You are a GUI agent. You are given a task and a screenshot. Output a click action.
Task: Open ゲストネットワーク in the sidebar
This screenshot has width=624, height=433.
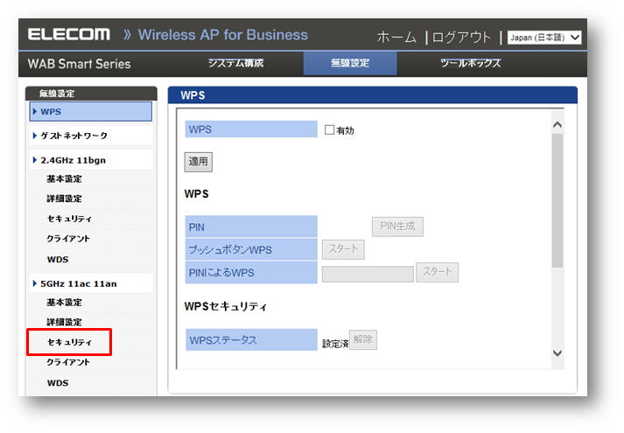click(91, 136)
